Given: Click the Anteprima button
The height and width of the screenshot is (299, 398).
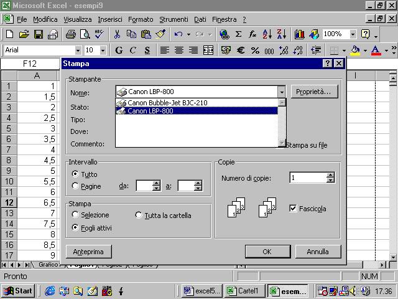Looking at the screenshot, I should [88, 252].
